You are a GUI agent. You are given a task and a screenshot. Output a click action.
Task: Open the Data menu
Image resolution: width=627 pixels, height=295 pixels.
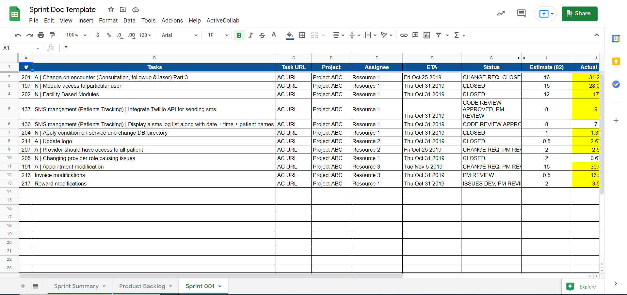(x=129, y=21)
